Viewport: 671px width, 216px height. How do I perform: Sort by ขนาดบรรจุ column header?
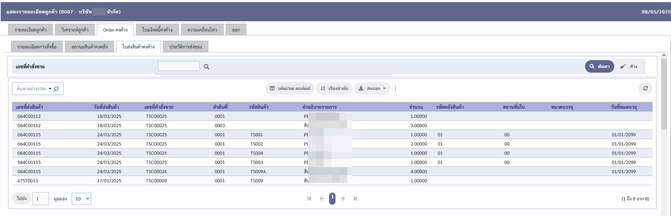562,107
